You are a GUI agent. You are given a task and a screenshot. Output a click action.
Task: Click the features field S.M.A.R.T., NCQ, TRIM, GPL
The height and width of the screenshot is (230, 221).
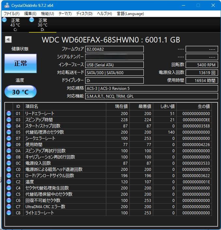152,96
